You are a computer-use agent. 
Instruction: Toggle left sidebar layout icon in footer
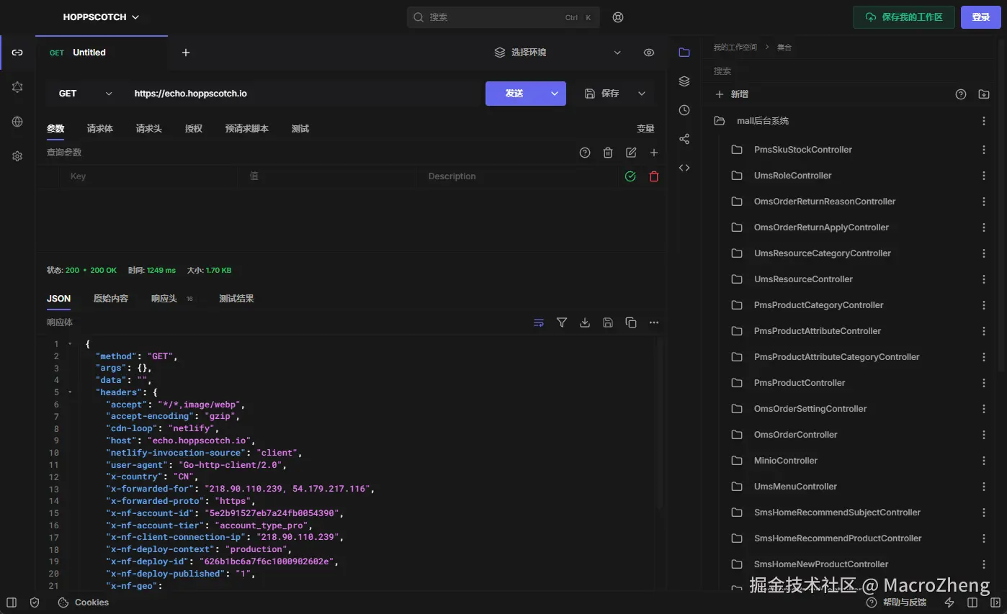(x=12, y=602)
